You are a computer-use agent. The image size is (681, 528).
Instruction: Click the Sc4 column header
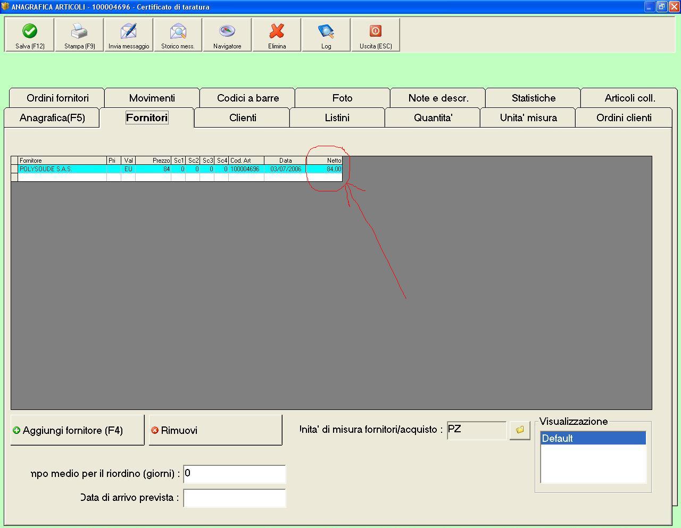click(221, 161)
